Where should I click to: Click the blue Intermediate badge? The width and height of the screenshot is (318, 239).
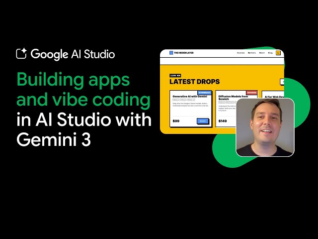click(x=205, y=93)
